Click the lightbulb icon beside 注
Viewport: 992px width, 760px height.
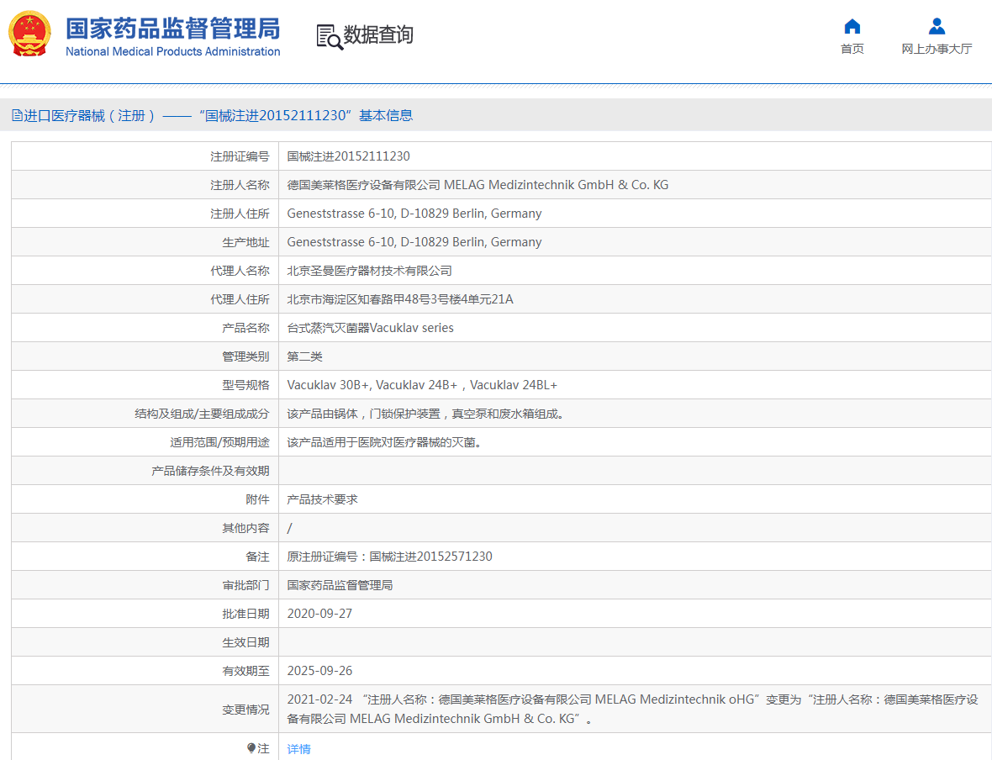tap(251, 747)
